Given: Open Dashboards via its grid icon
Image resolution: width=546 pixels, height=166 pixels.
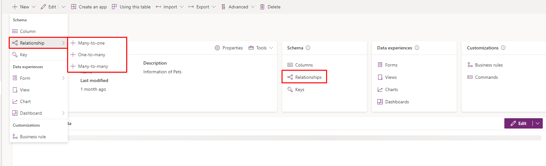Looking at the screenshot, I should tap(380, 102).
